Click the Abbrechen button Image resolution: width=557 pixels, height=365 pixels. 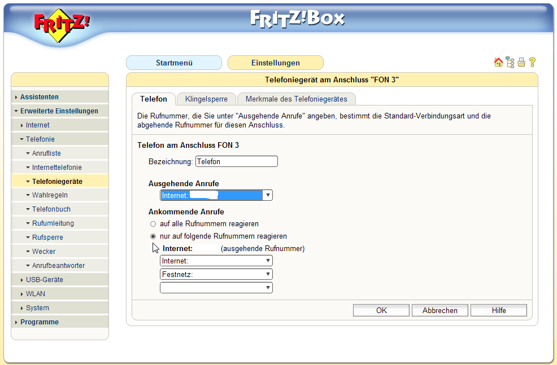[439, 310]
